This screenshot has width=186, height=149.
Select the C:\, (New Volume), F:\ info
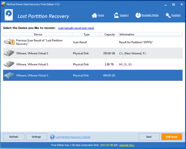pyautogui.click(x=133, y=53)
